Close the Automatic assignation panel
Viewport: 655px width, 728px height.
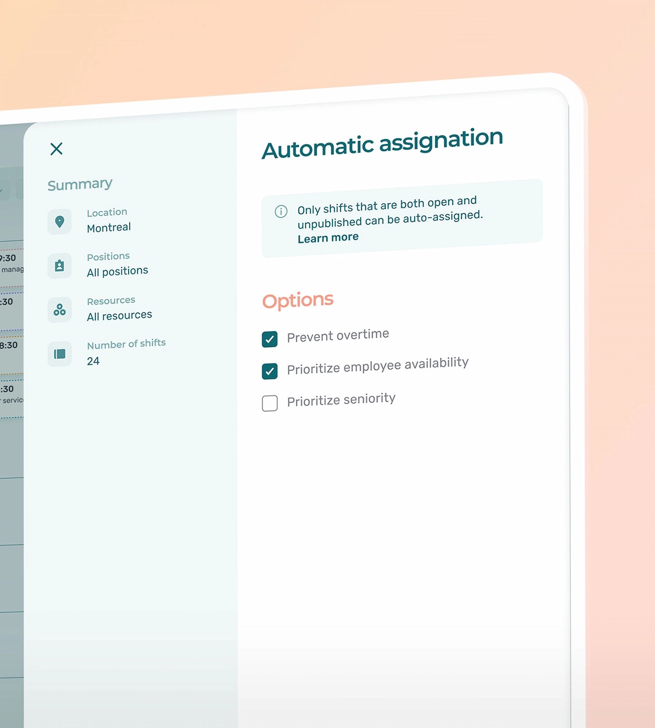point(56,149)
